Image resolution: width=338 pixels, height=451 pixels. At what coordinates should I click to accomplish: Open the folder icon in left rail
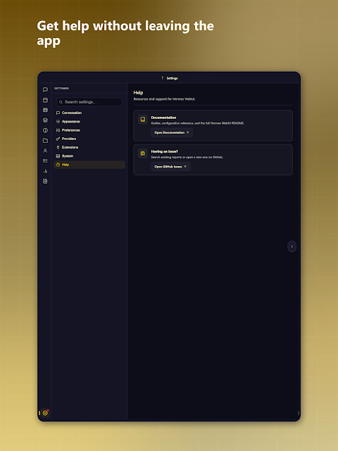(x=45, y=140)
